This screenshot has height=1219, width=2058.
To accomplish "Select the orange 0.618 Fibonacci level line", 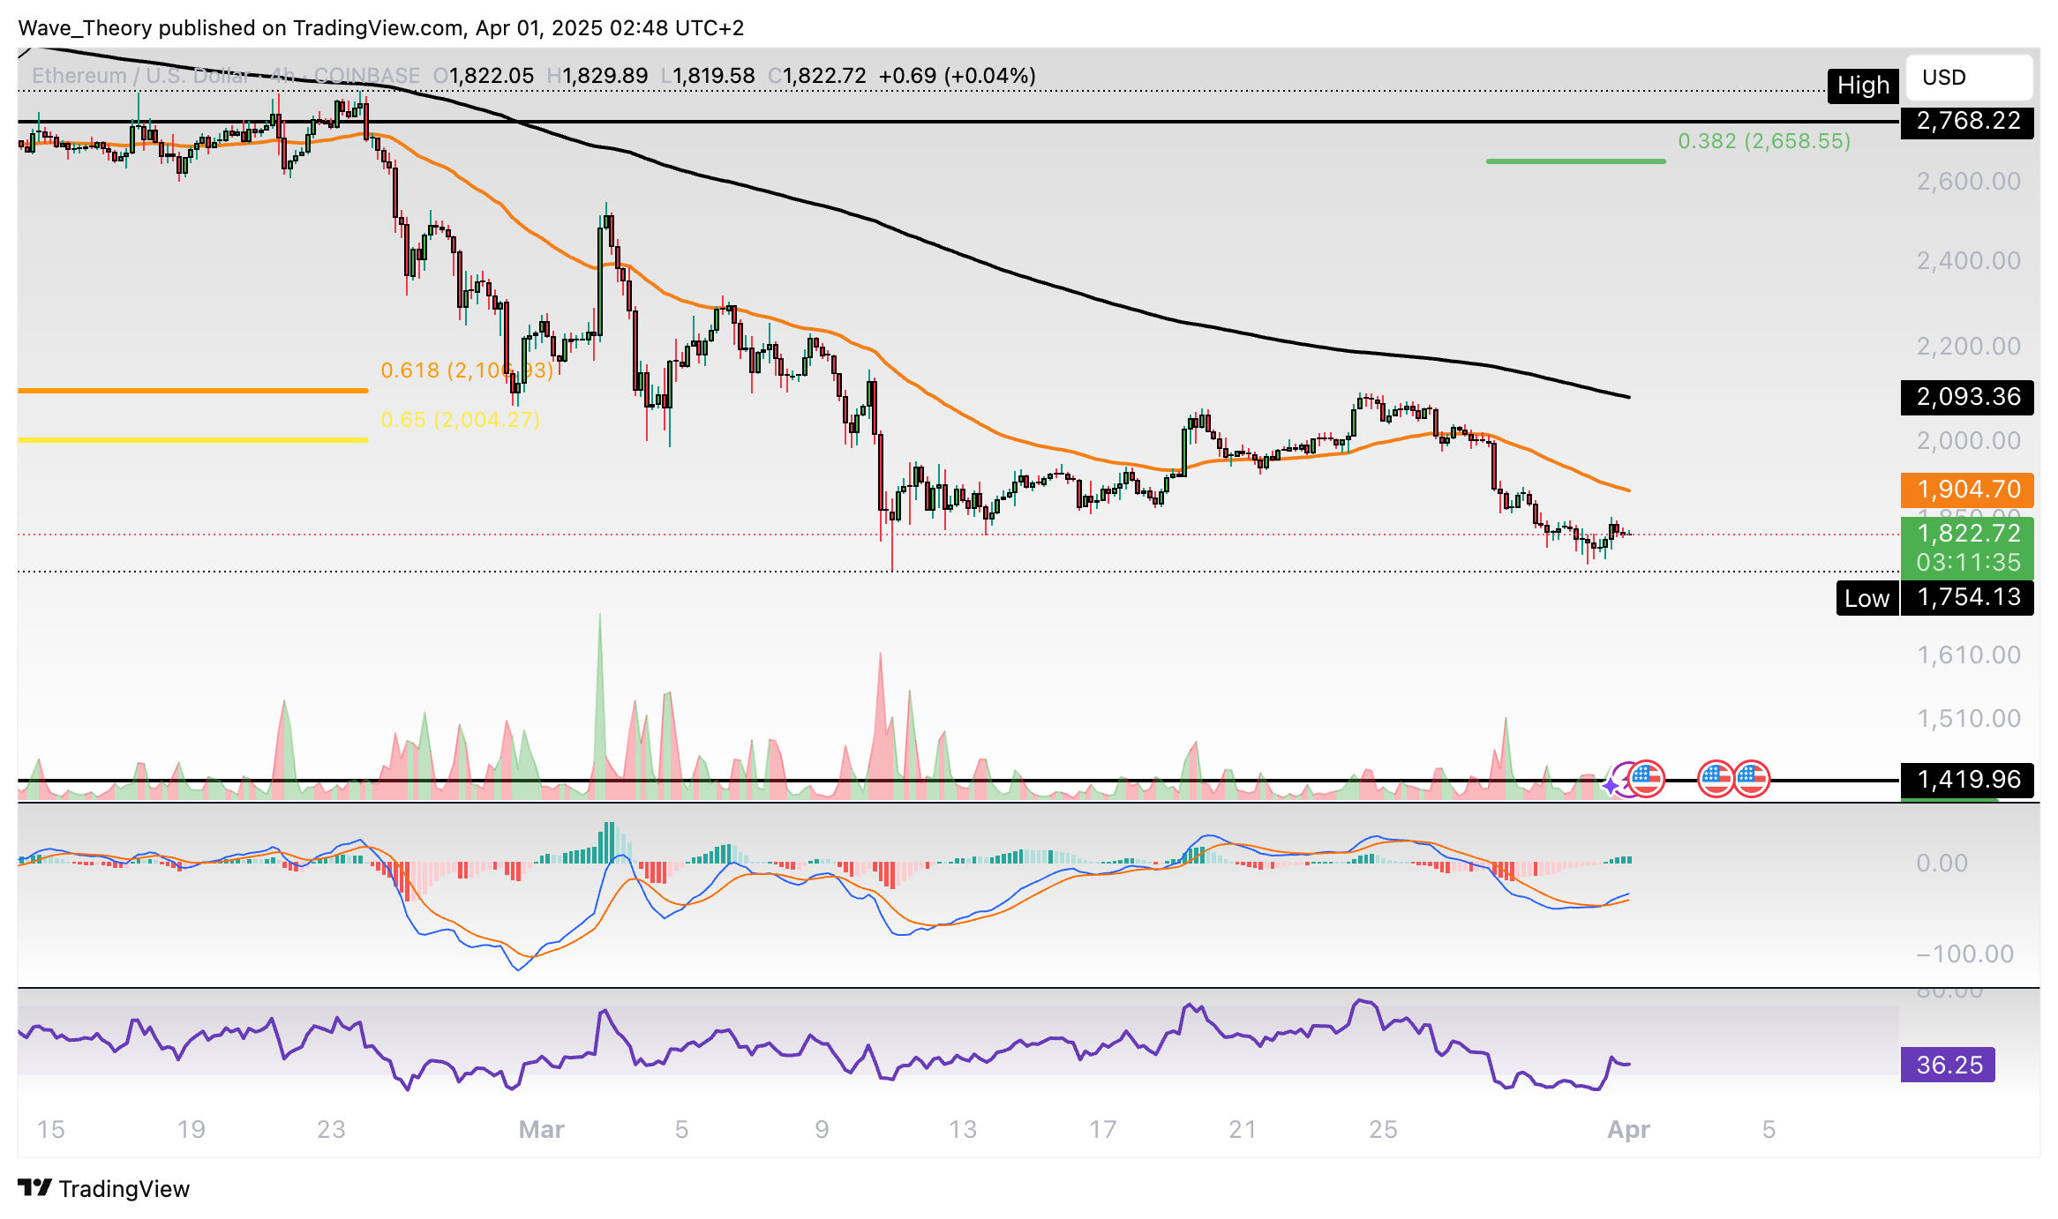I will tap(192, 390).
